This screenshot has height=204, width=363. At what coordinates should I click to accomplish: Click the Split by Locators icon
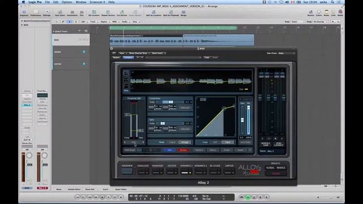[154, 12]
